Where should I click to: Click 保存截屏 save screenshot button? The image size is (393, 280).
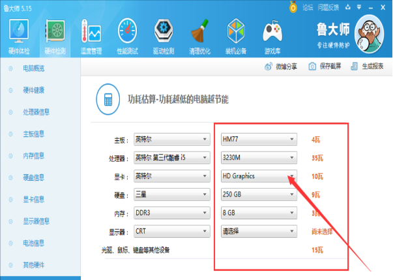(x=325, y=67)
